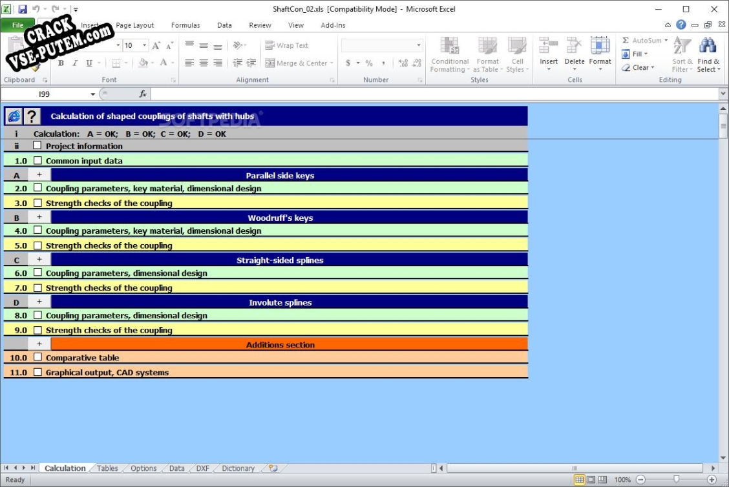
Task: Click the green File button
Action: (17, 25)
